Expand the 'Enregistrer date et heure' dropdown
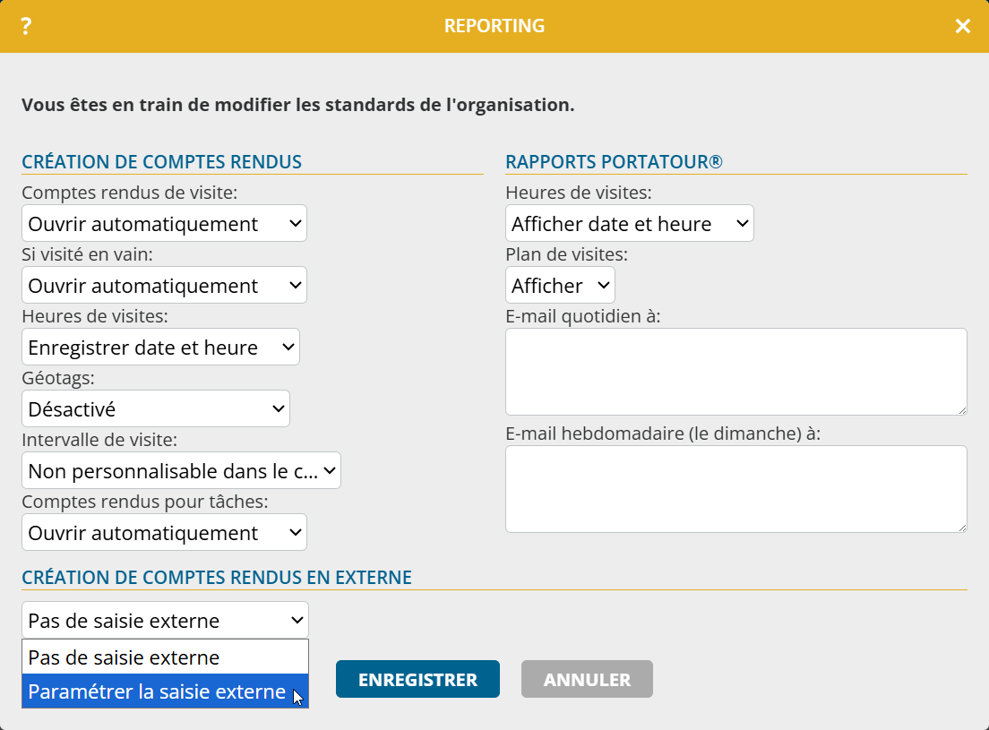 coord(160,348)
